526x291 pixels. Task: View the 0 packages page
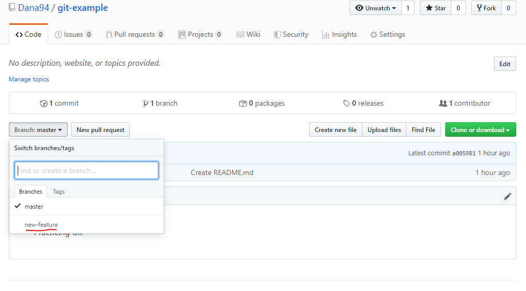[x=261, y=104]
